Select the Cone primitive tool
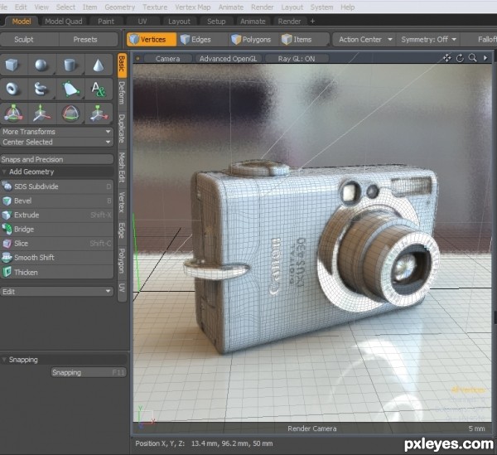497x455 pixels. pyautogui.click(x=99, y=65)
